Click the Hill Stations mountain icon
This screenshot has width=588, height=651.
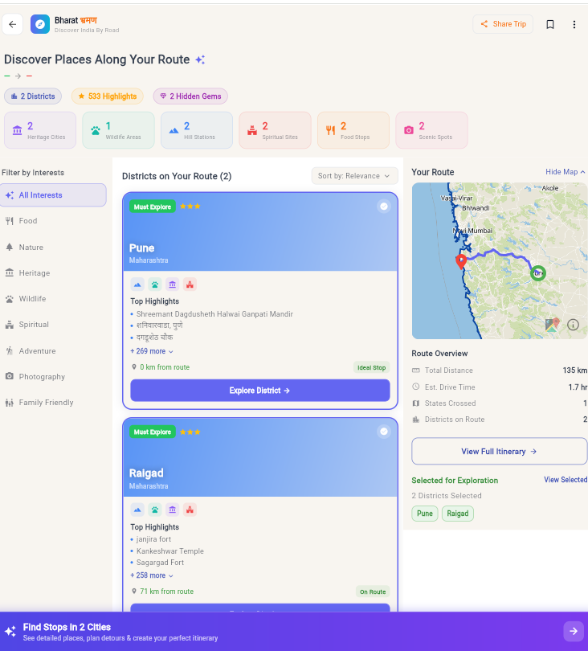pyautogui.click(x=174, y=130)
